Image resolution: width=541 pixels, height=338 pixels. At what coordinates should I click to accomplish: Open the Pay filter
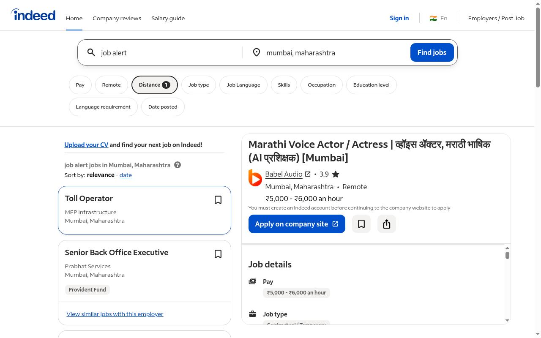pos(80,85)
